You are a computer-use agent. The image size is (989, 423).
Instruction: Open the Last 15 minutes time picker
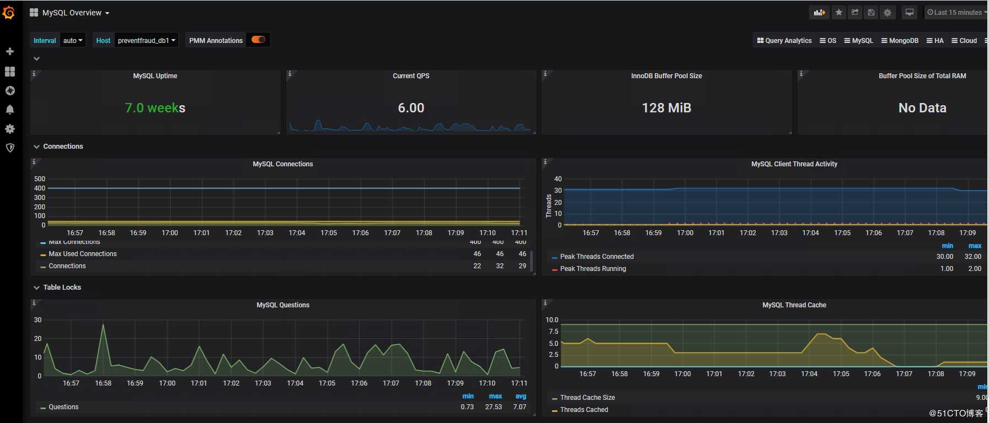(956, 12)
